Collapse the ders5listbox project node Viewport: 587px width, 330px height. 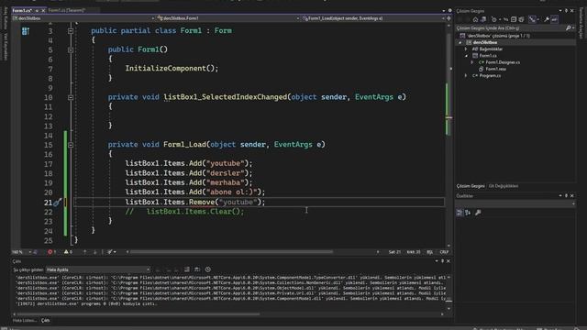[460, 42]
